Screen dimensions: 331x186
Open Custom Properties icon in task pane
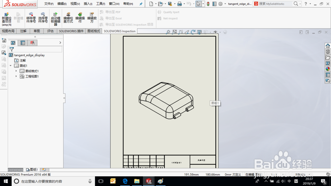(328, 75)
